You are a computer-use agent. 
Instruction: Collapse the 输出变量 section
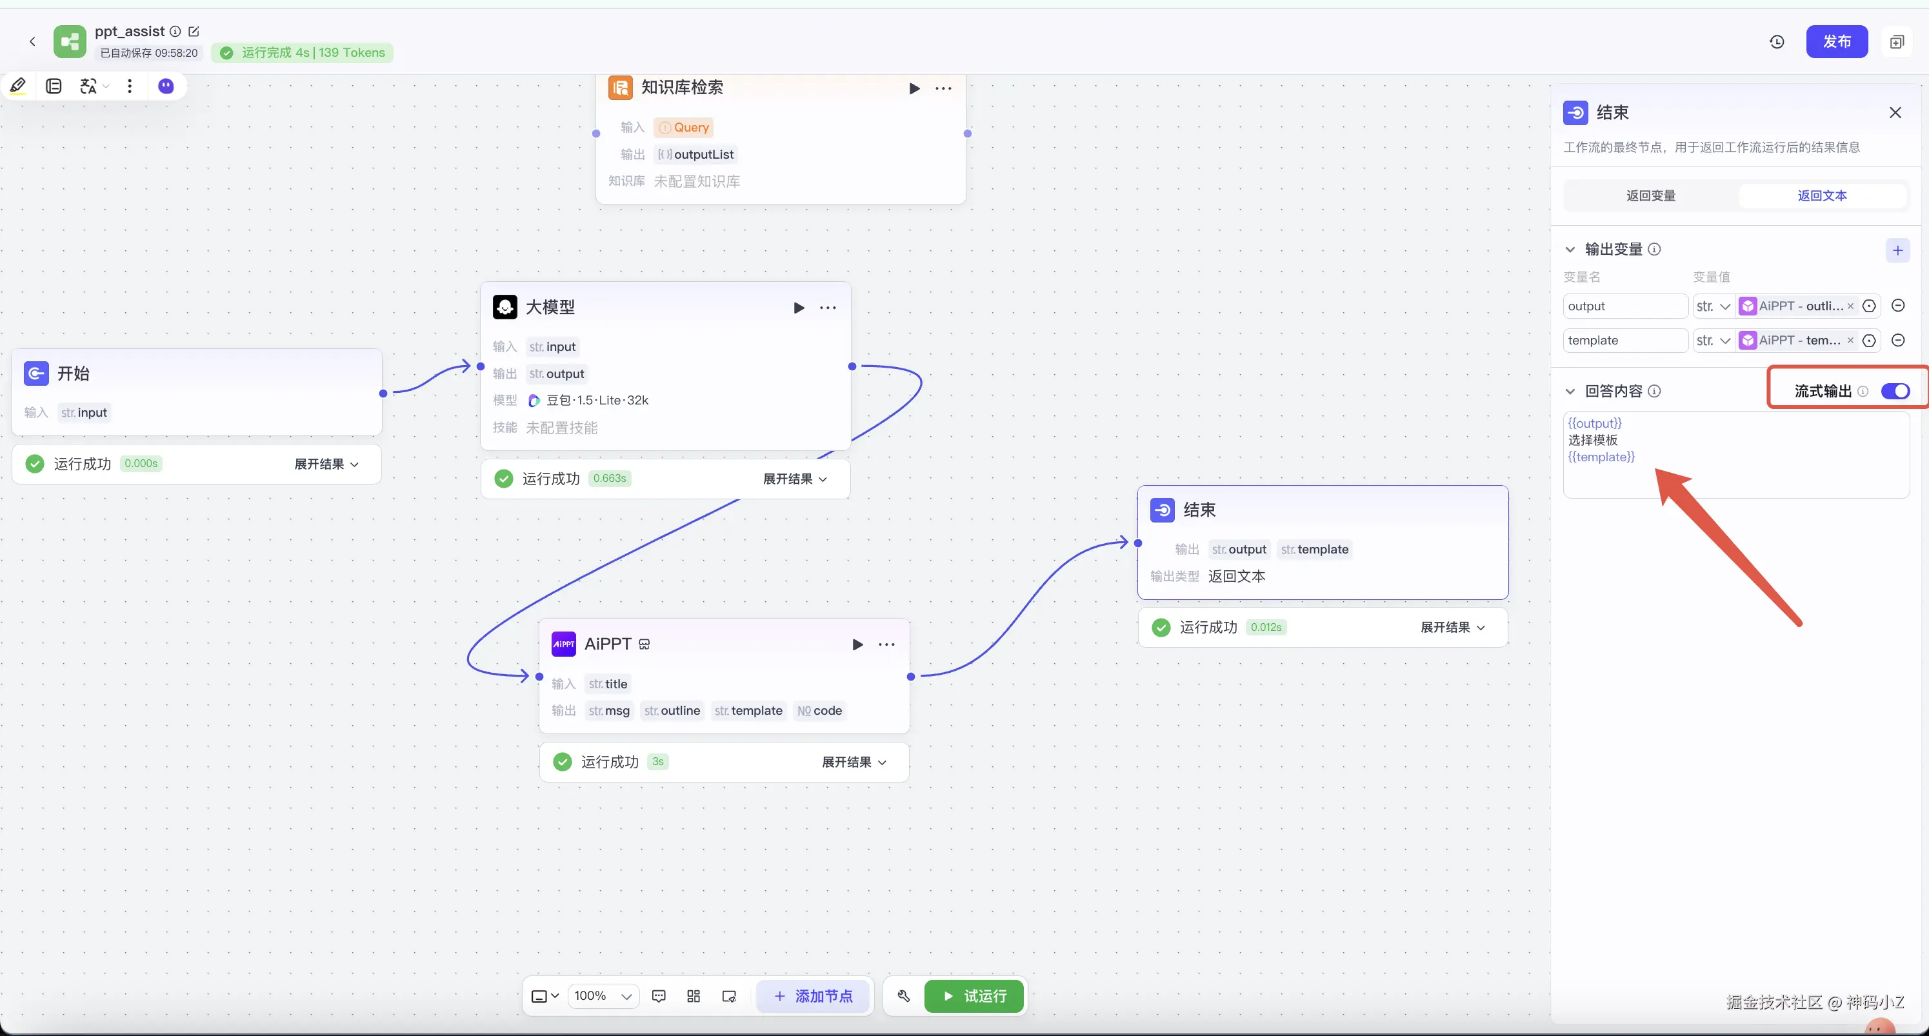[x=1570, y=249]
